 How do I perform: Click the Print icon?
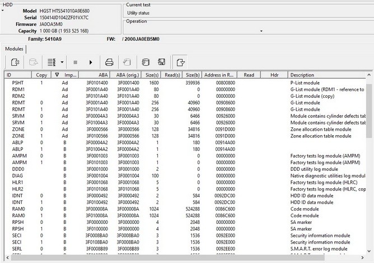pyautogui.click(x=110, y=62)
